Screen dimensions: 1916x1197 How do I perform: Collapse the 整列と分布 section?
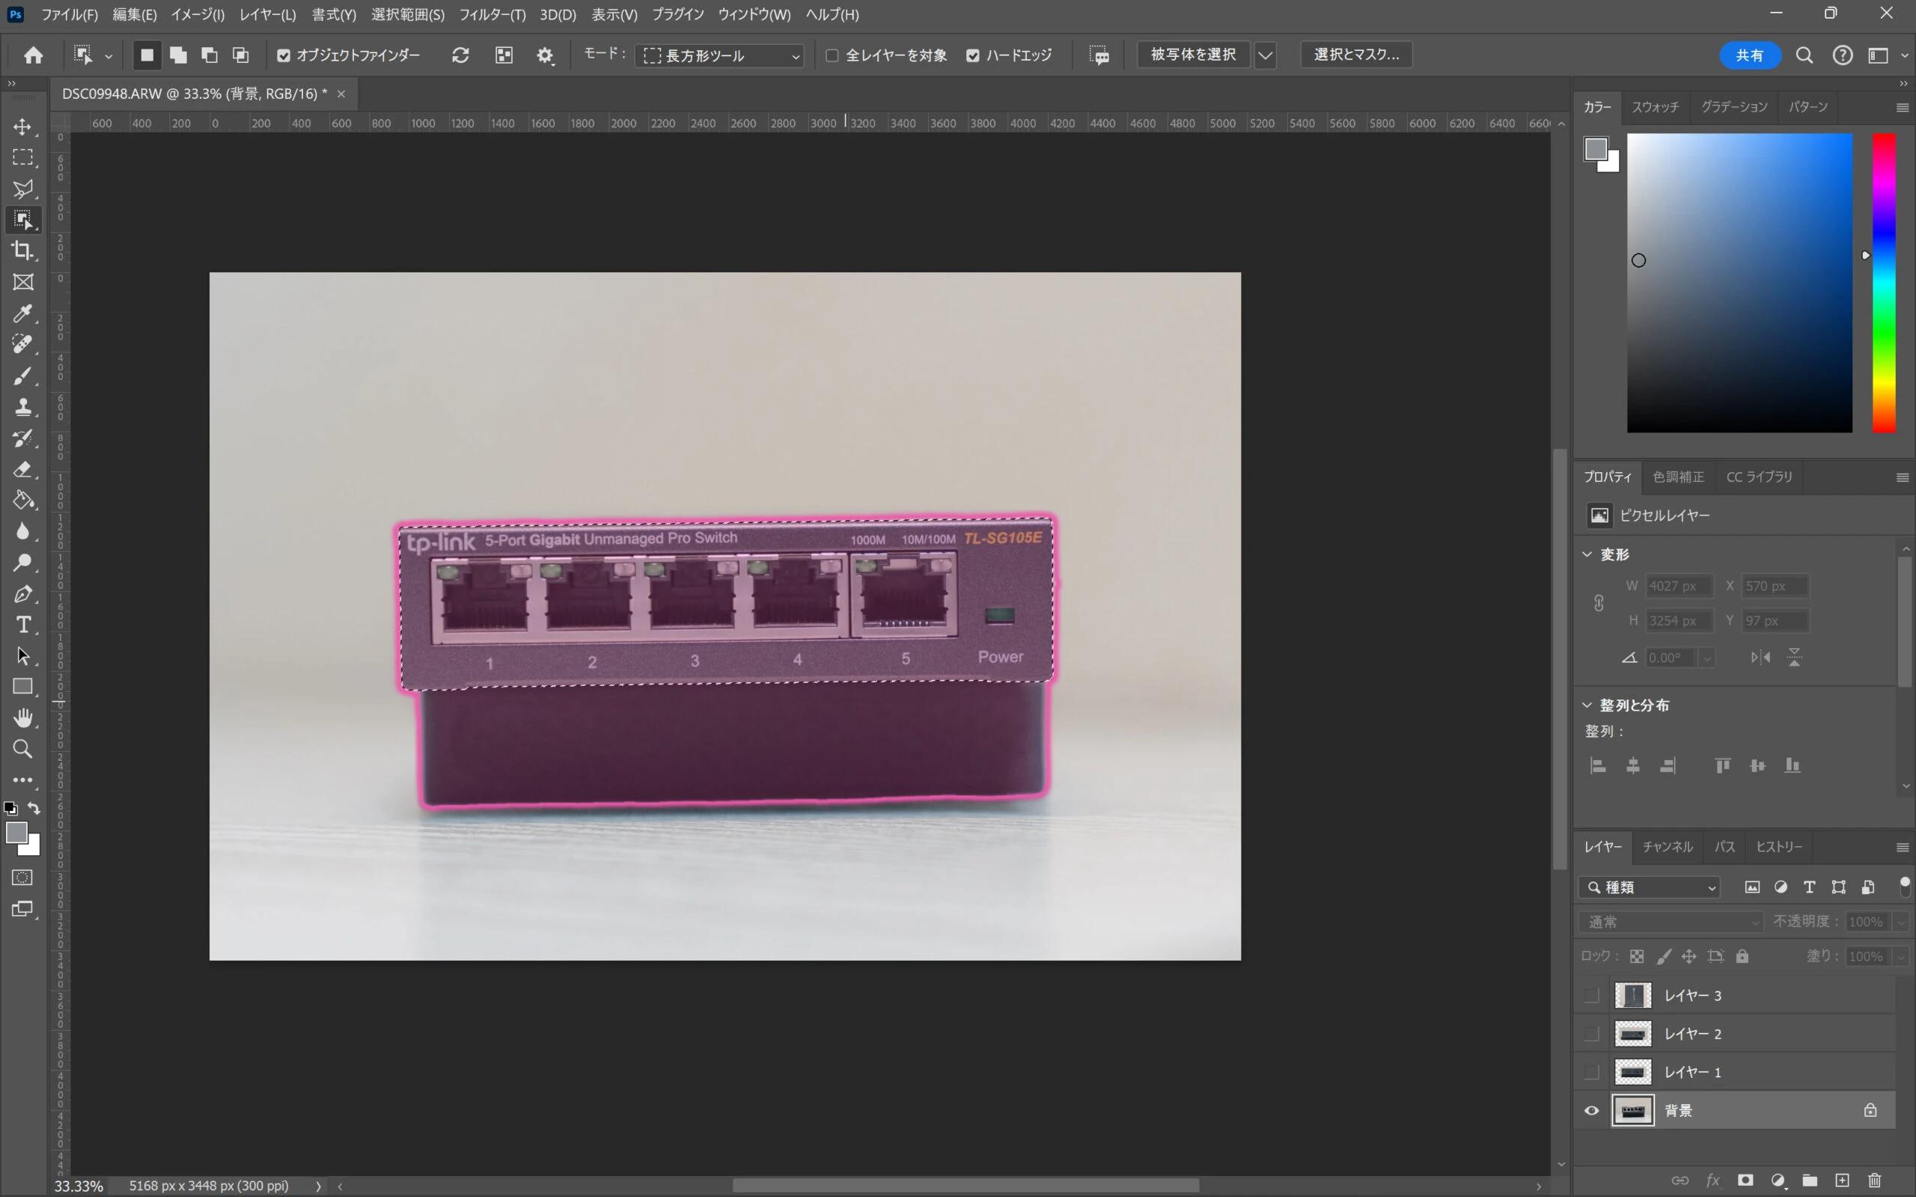1587,705
